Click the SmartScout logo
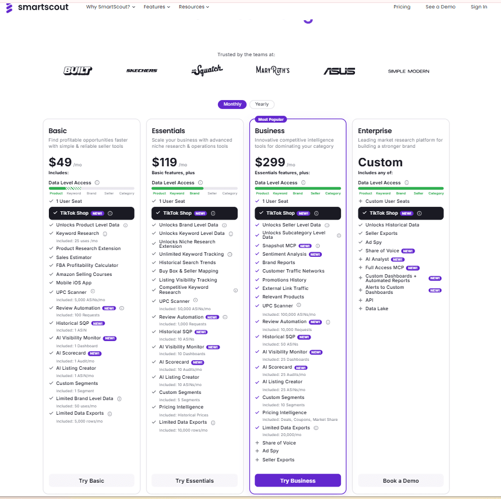 37,7
